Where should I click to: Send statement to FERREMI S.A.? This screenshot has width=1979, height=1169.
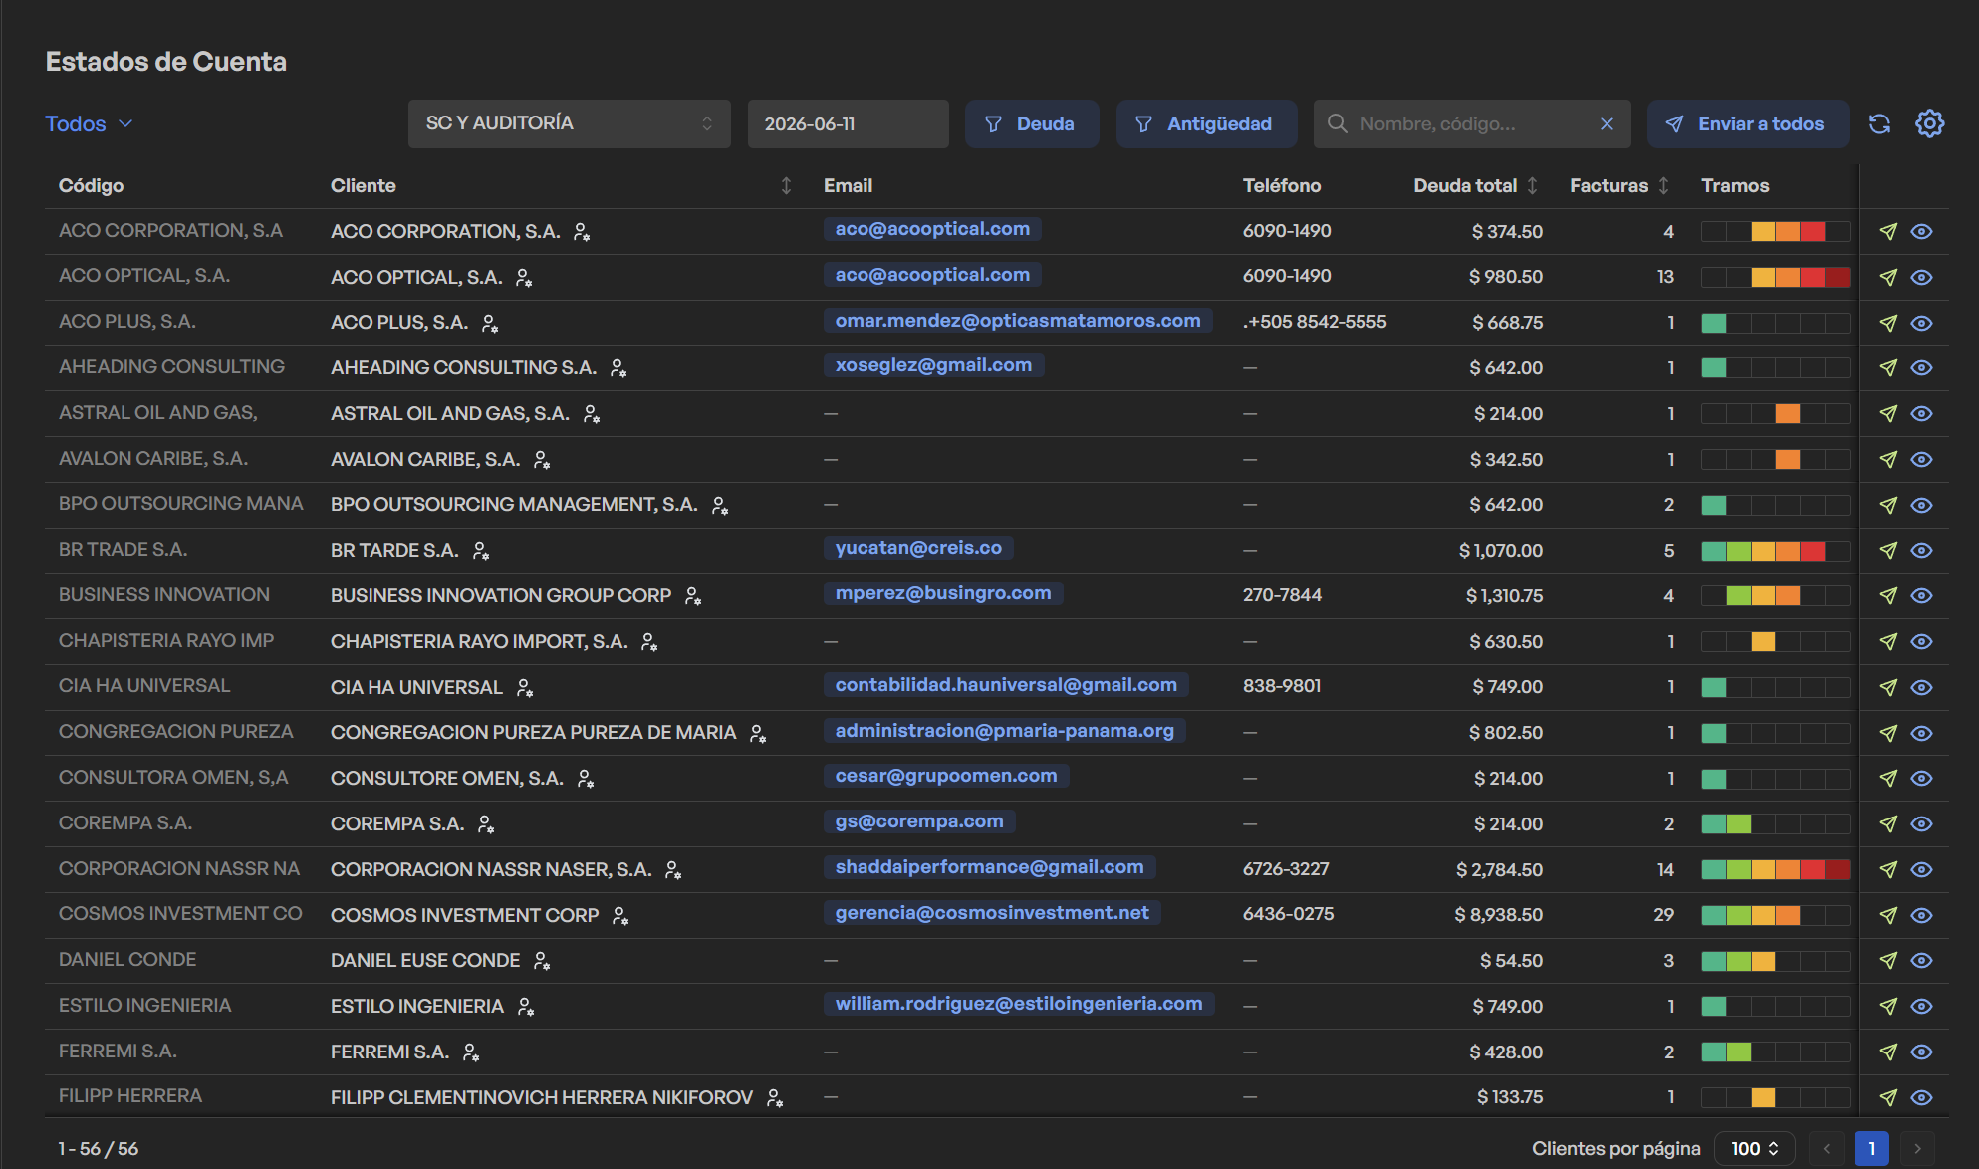[x=1888, y=1052]
